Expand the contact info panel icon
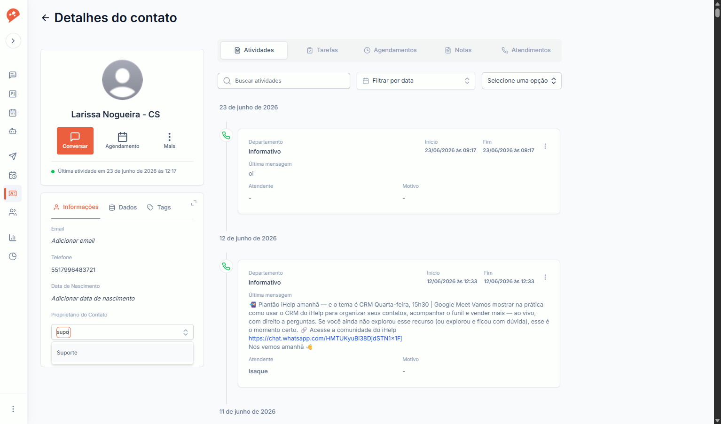The width and height of the screenshot is (721, 424). coord(194,203)
